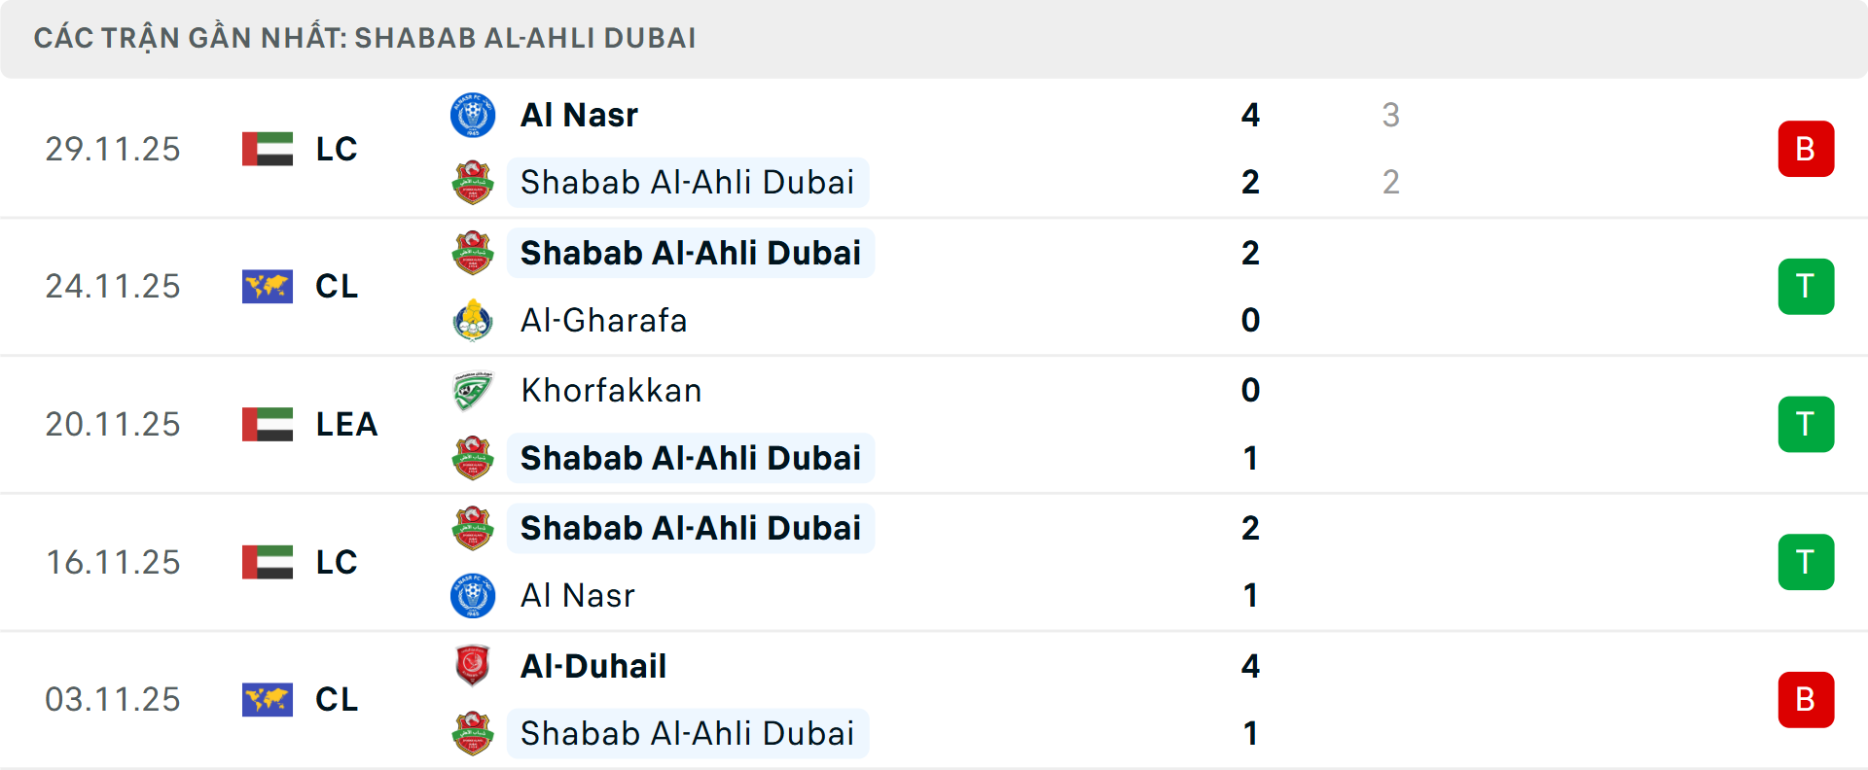1868x770 pixels.
Task: Click the red B loss badge for the Al Nasr match
Action: pos(1806,148)
